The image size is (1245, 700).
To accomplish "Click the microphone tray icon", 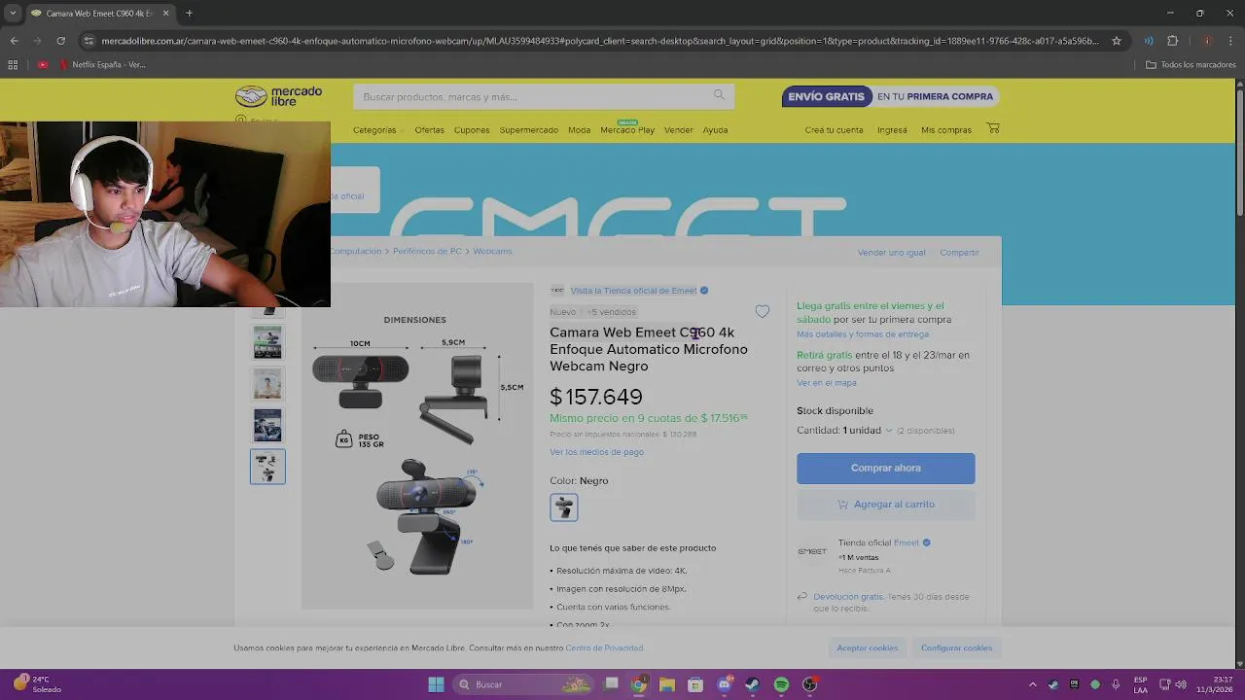I will pyautogui.click(x=1116, y=684).
